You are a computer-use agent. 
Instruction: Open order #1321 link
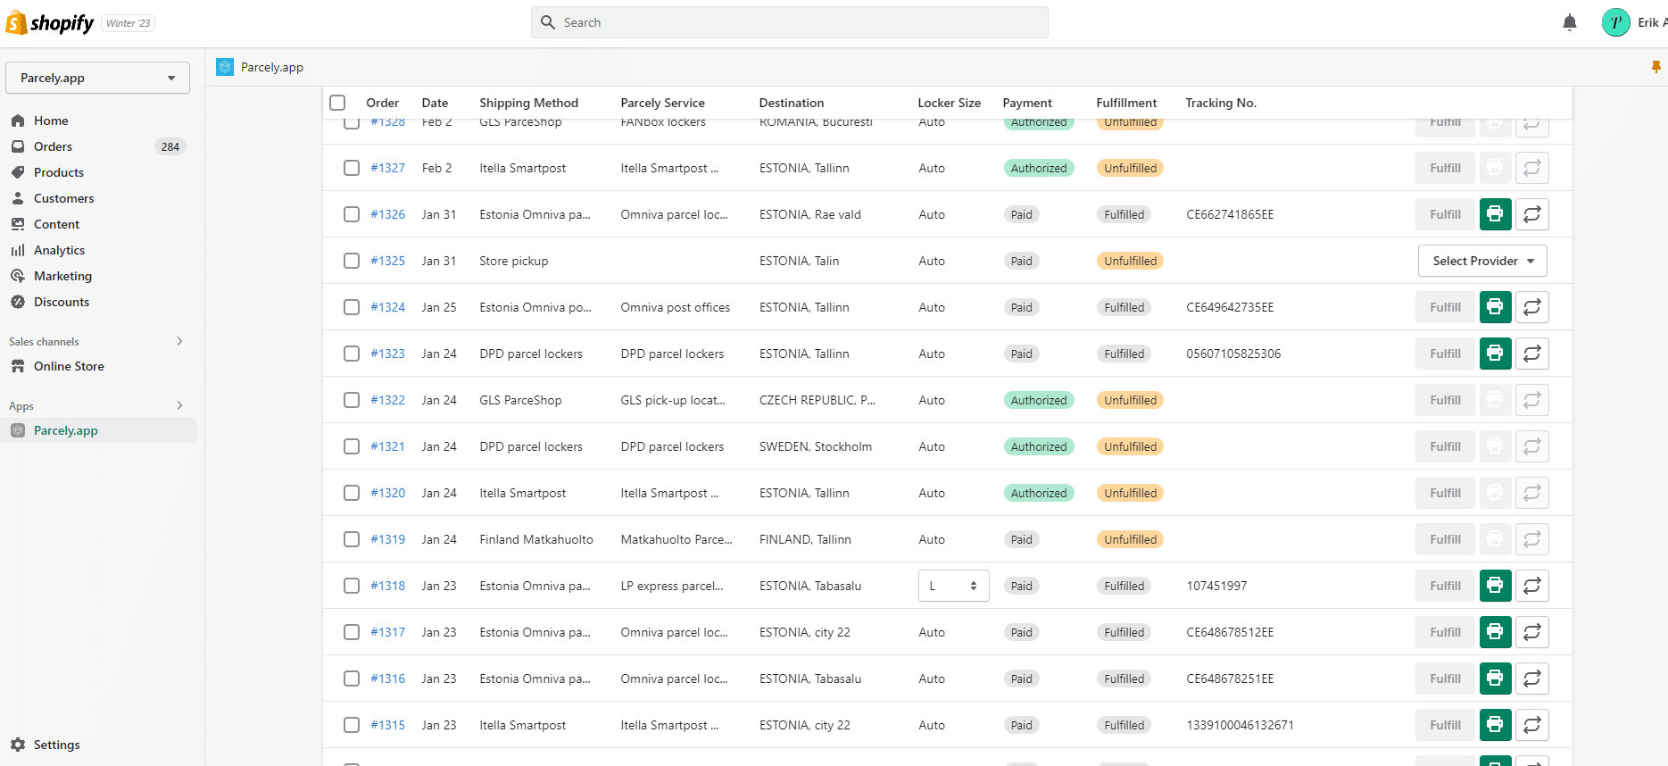click(387, 446)
